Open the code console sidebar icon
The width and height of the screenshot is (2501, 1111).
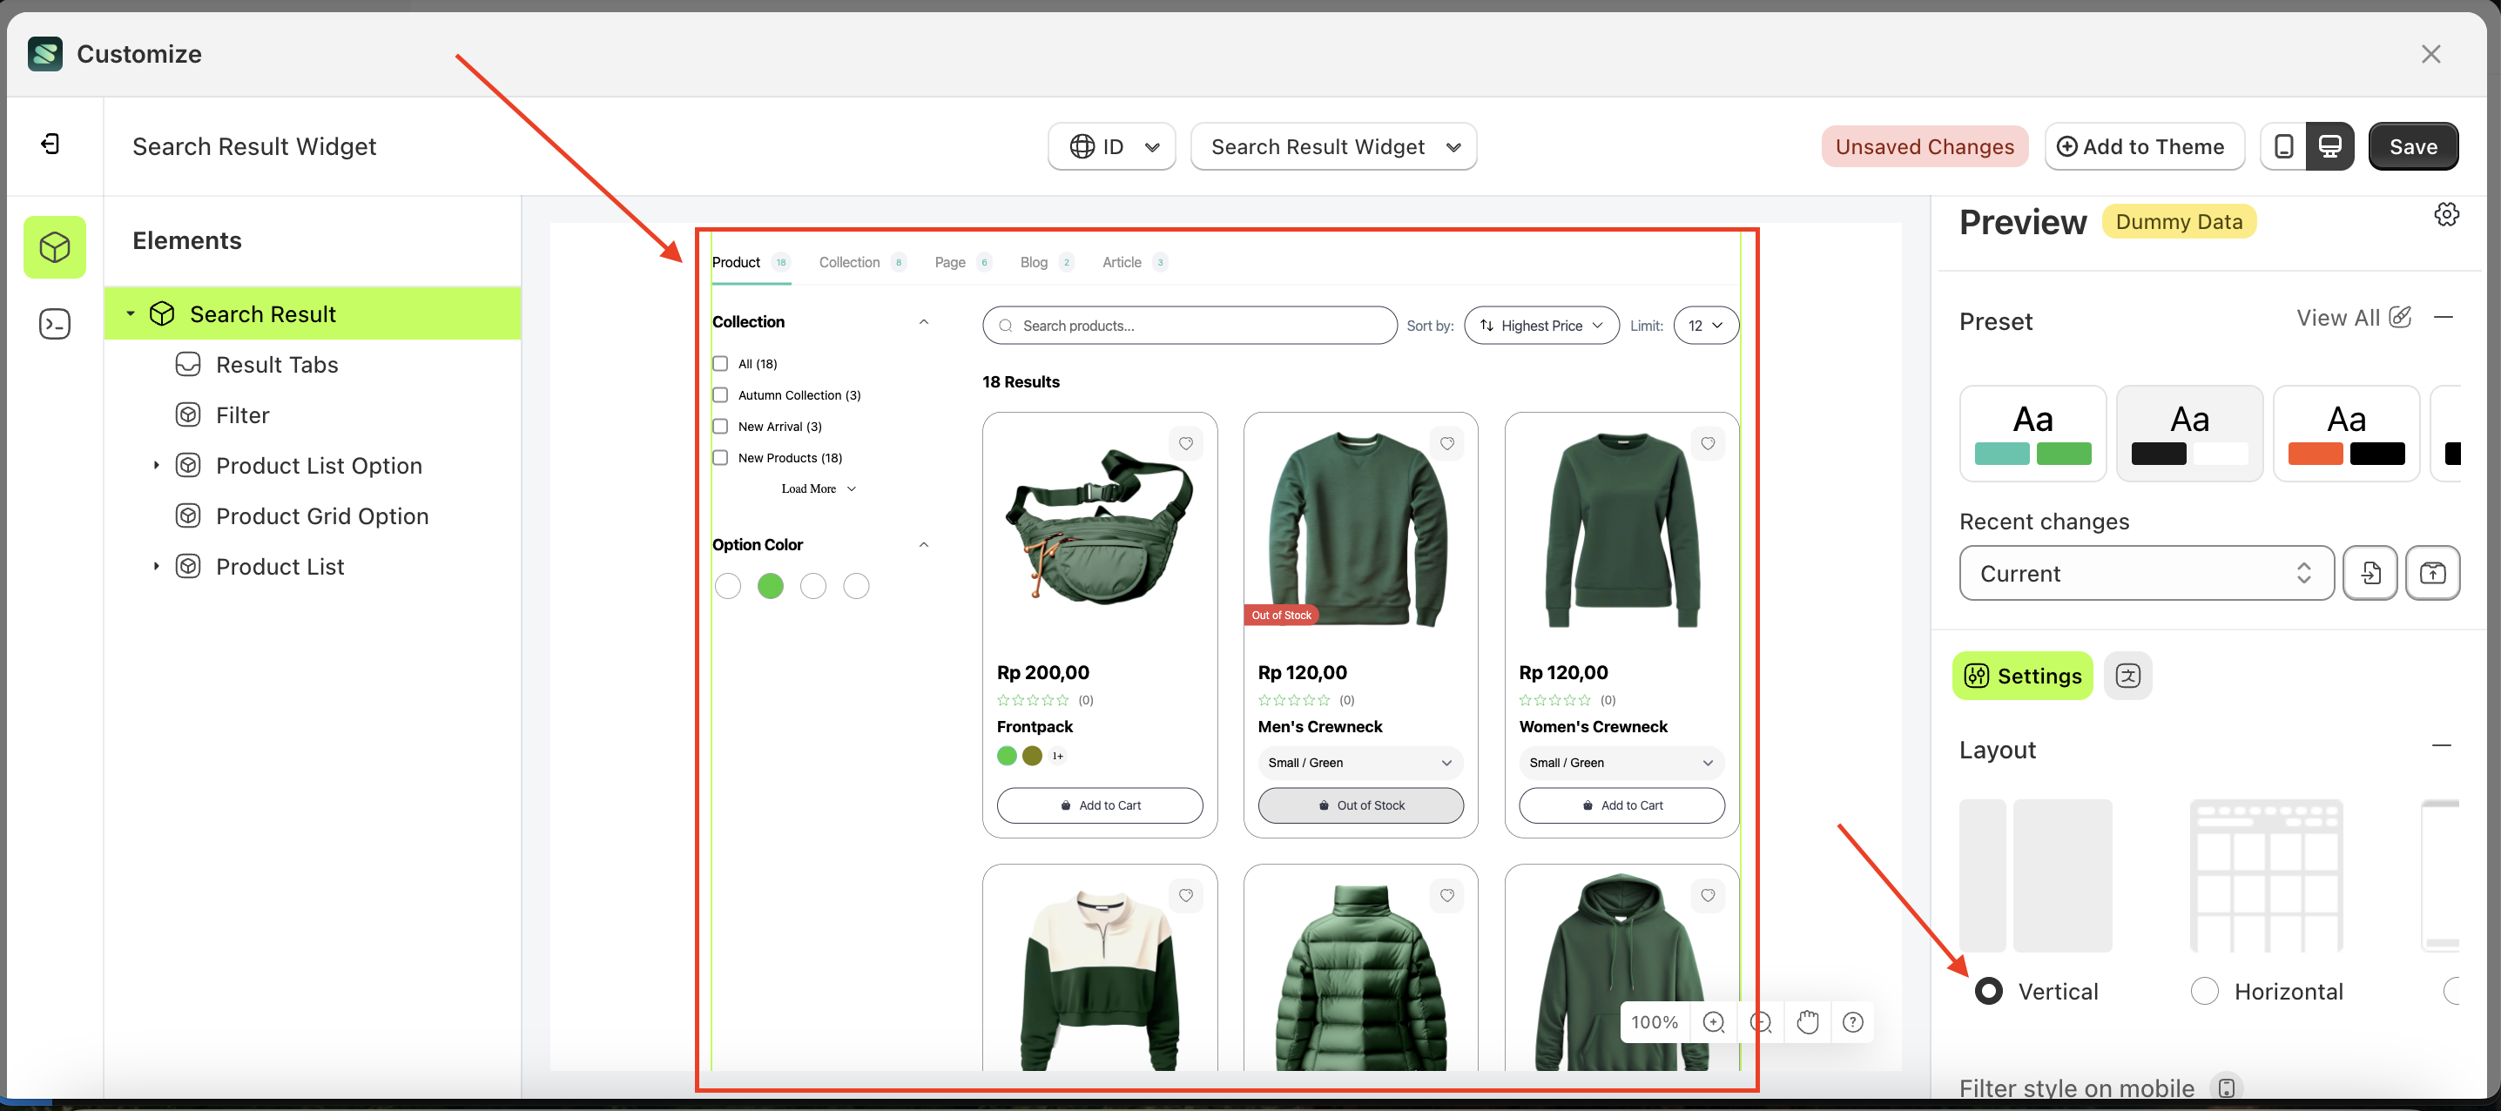54,323
